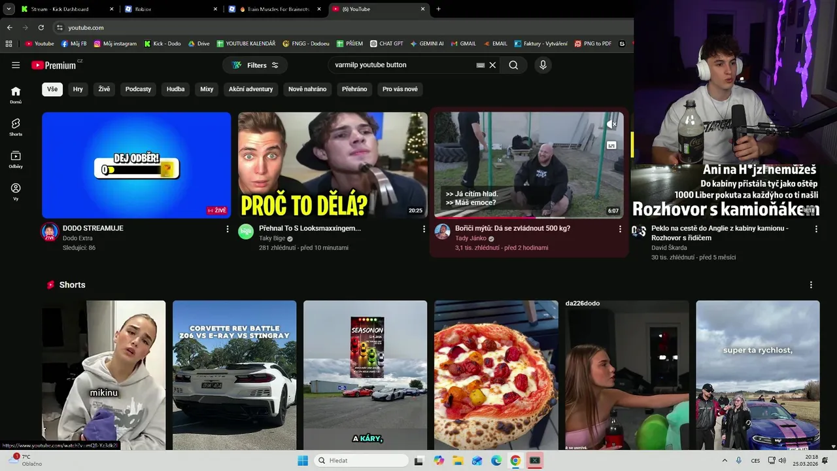Open the Vy profile page icon
837x471 pixels.
[x=16, y=192]
